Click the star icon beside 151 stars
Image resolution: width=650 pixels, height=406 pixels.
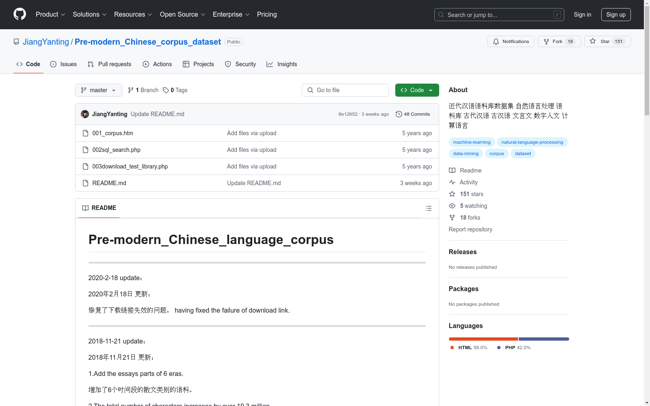tap(452, 194)
